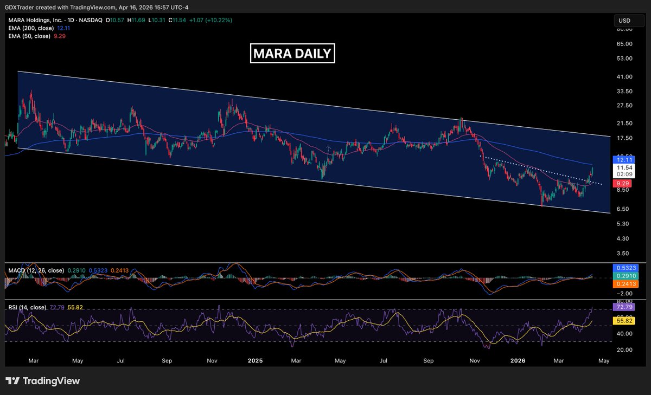
Task: Click the TradingView logo
Action: tap(42, 381)
